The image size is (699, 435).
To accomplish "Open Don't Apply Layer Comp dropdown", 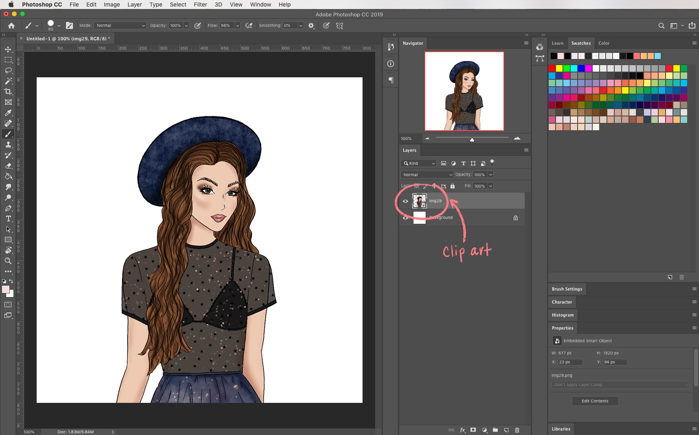I will (620, 385).
